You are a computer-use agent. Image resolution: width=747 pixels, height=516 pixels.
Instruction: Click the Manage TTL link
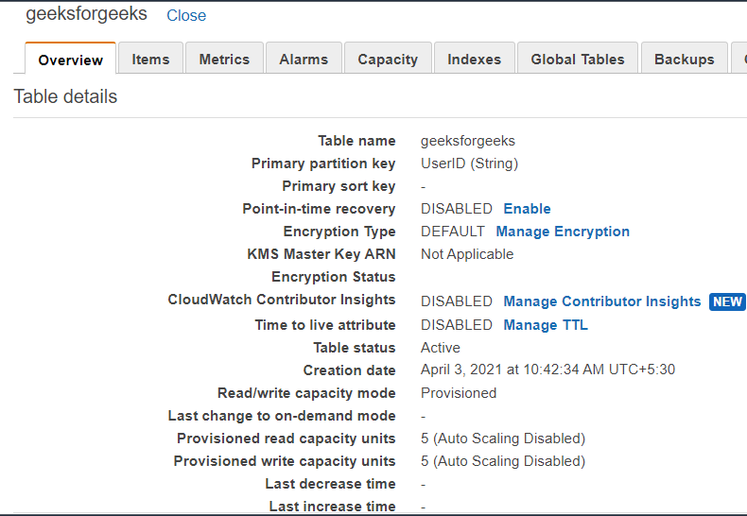(x=546, y=325)
